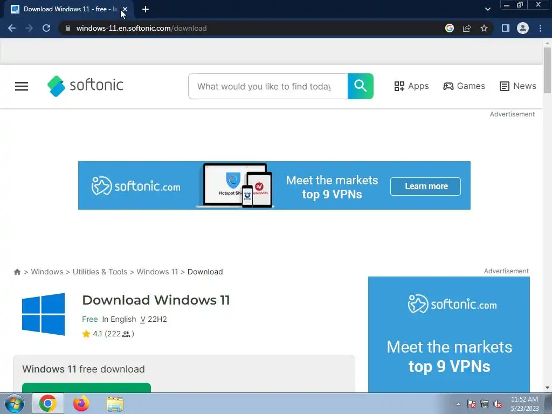Open the Chrome three-dot menu

click(540, 28)
